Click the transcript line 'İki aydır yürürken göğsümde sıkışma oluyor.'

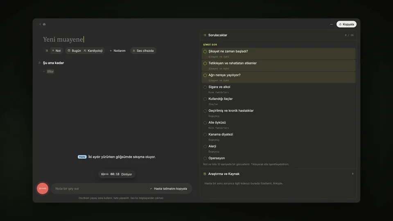122,157
